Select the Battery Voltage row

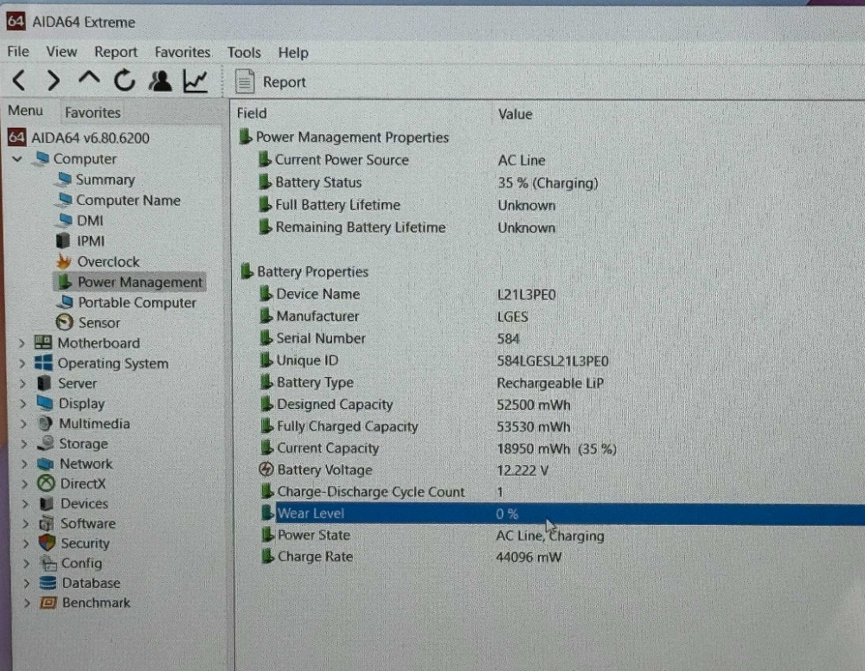coord(324,470)
